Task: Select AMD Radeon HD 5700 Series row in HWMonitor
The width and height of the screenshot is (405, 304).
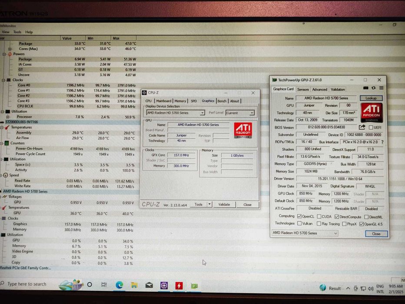Action: pos(70,191)
